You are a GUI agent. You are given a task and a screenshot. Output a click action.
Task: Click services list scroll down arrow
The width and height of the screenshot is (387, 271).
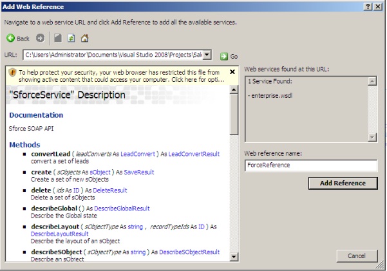tap(372, 137)
